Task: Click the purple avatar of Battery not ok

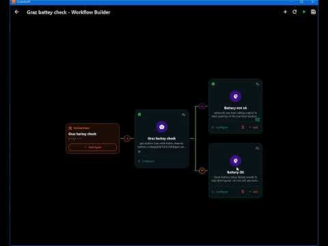Action: tap(235, 96)
